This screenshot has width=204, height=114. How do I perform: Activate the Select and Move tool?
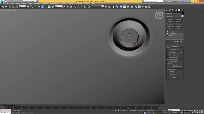point(42,7)
